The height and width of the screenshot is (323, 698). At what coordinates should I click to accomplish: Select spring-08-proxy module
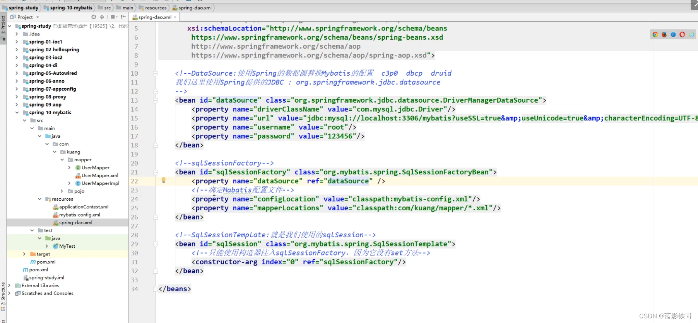47,97
